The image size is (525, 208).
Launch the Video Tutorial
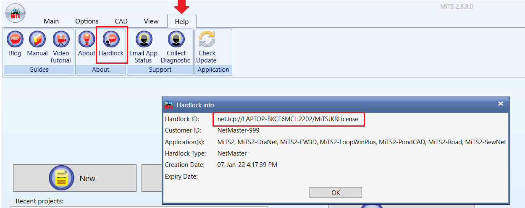[x=61, y=47]
